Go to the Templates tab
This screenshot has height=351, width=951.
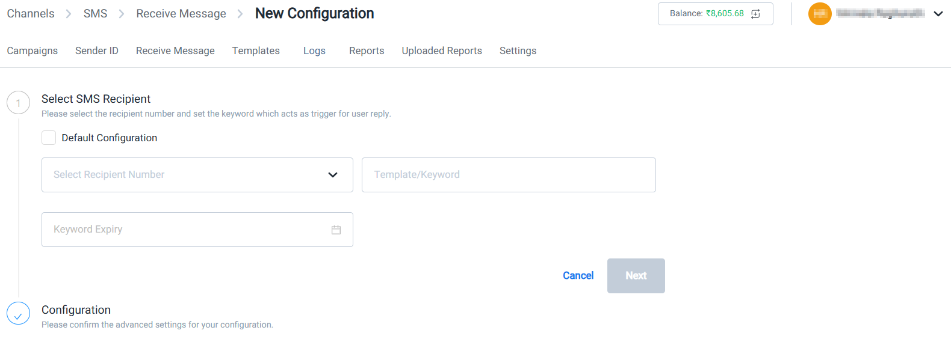(x=256, y=50)
